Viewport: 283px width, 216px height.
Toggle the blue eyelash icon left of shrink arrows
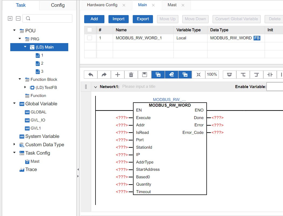185,75
